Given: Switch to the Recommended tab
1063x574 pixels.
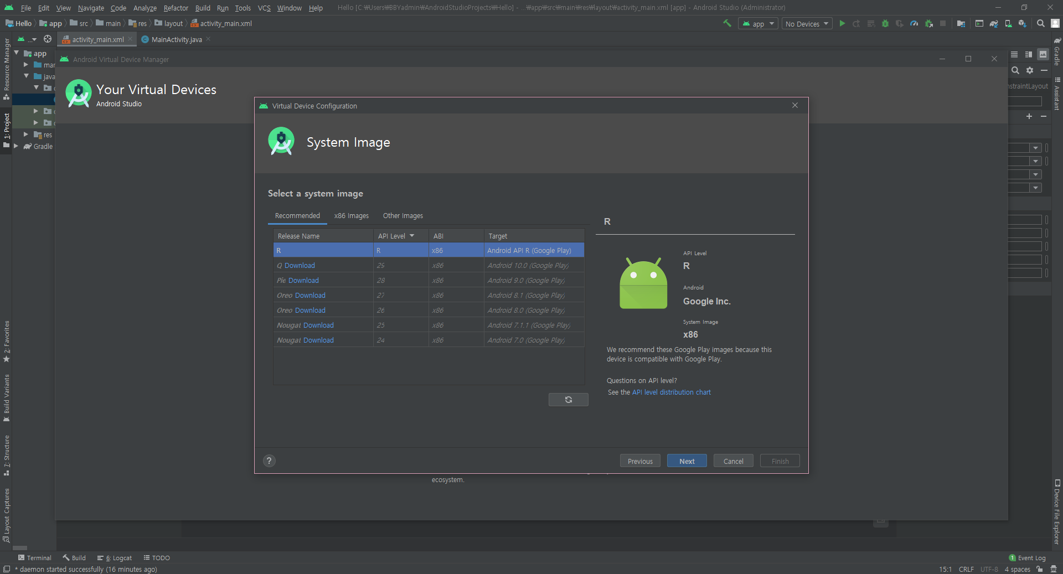Looking at the screenshot, I should [x=297, y=215].
